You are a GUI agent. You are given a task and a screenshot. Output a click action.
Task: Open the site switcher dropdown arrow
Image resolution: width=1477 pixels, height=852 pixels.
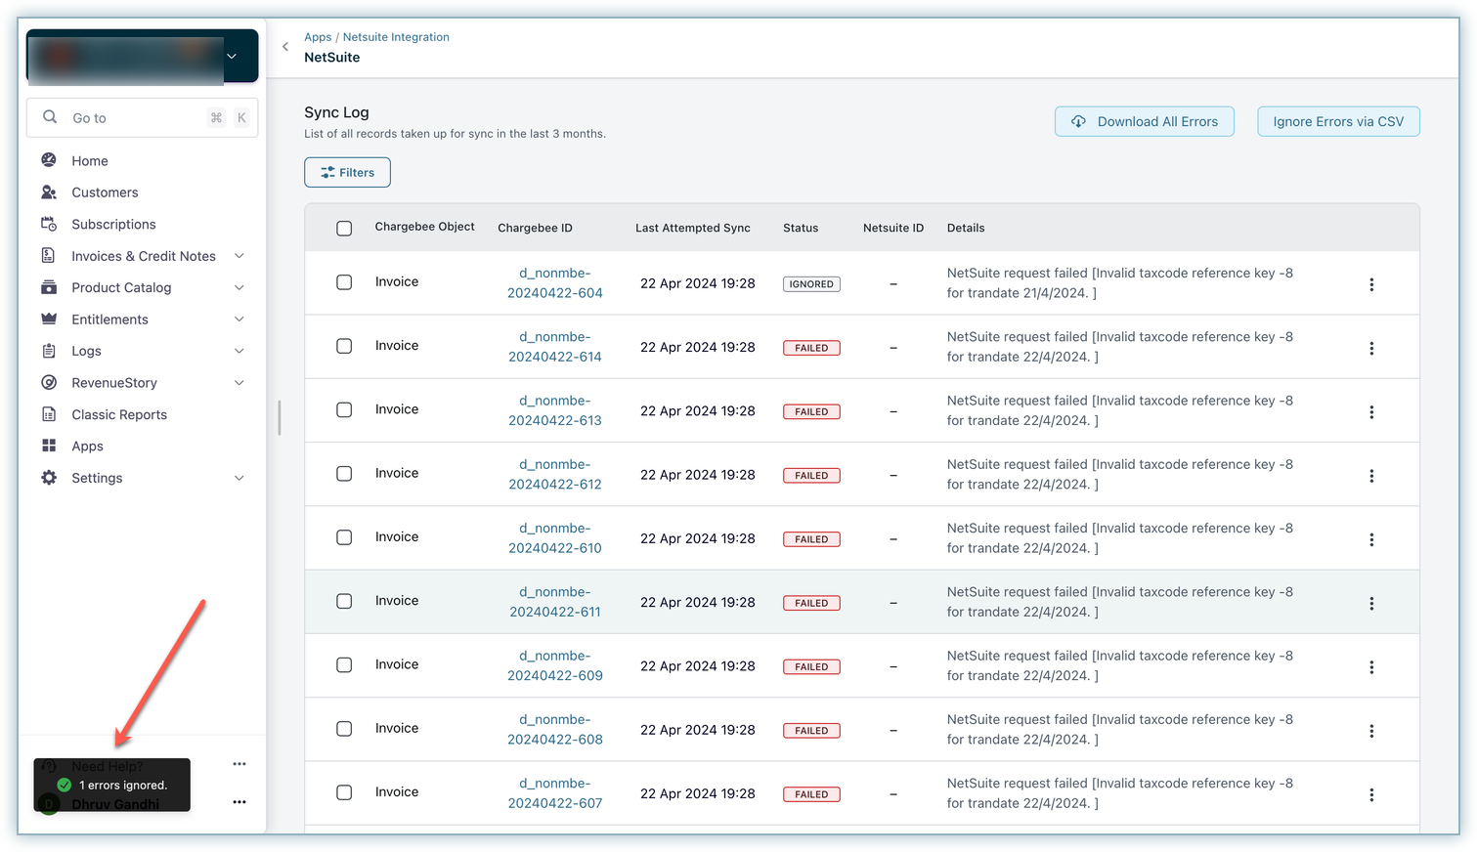(232, 57)
